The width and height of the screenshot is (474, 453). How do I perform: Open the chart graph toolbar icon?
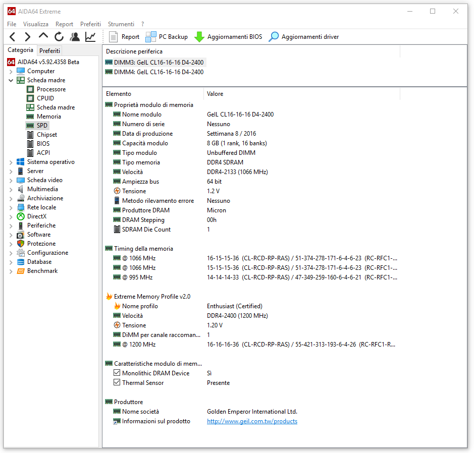[x=90, y=37]
